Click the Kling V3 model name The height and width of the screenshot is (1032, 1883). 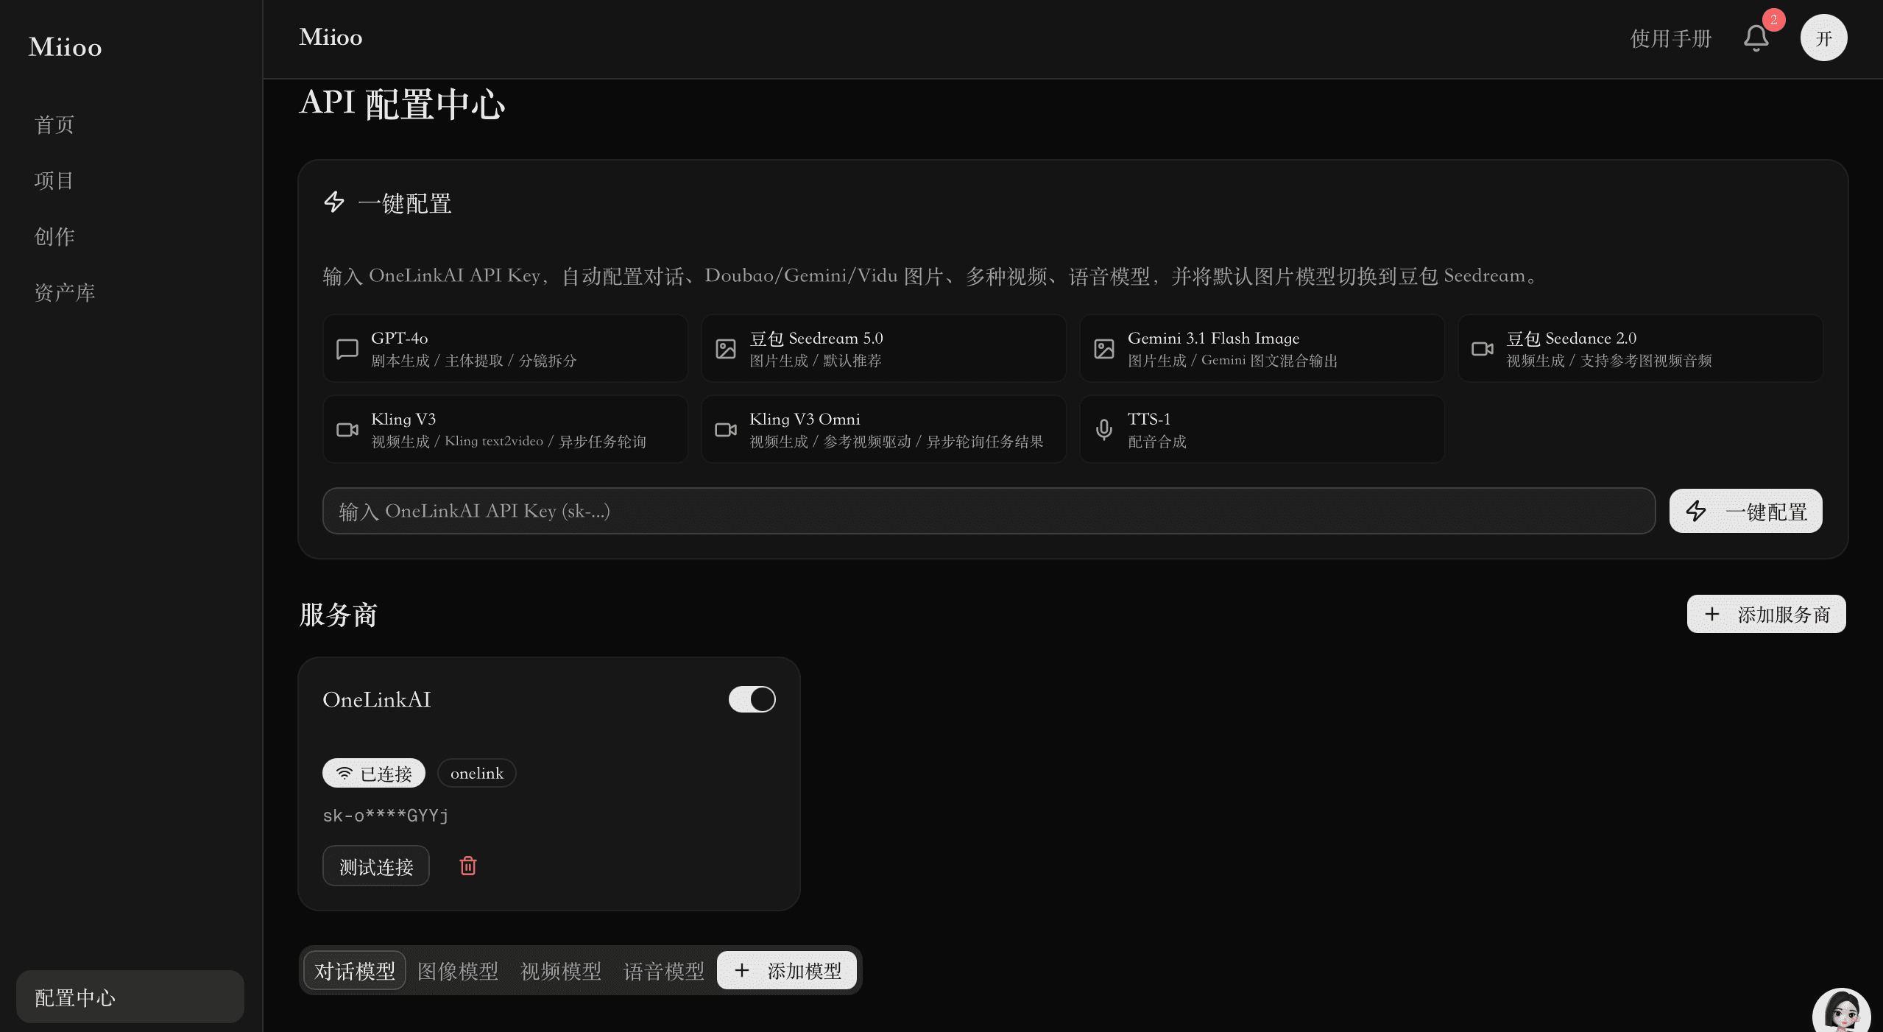tap(403, 419)
